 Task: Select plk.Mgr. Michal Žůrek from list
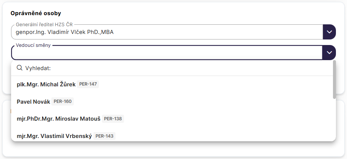46,84
